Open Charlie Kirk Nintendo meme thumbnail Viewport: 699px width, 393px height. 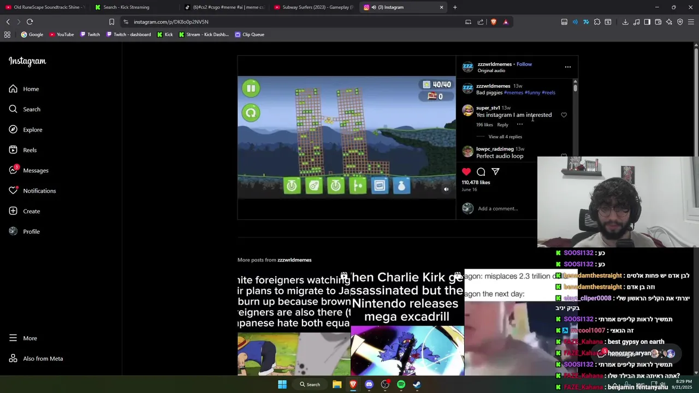click(x=407, y=323)
